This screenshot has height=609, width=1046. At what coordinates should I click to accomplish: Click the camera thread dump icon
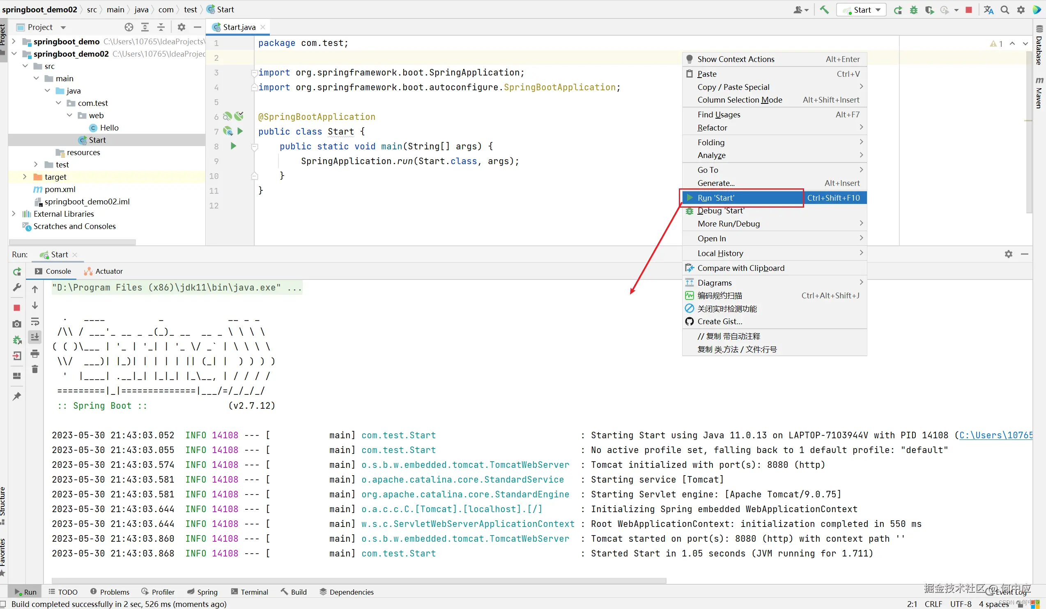(x=17, y=324)
